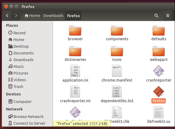The width and height of the screenshot is (175, 129).
Task: Click the firefox path bar segment
Action: pos(73,16)
